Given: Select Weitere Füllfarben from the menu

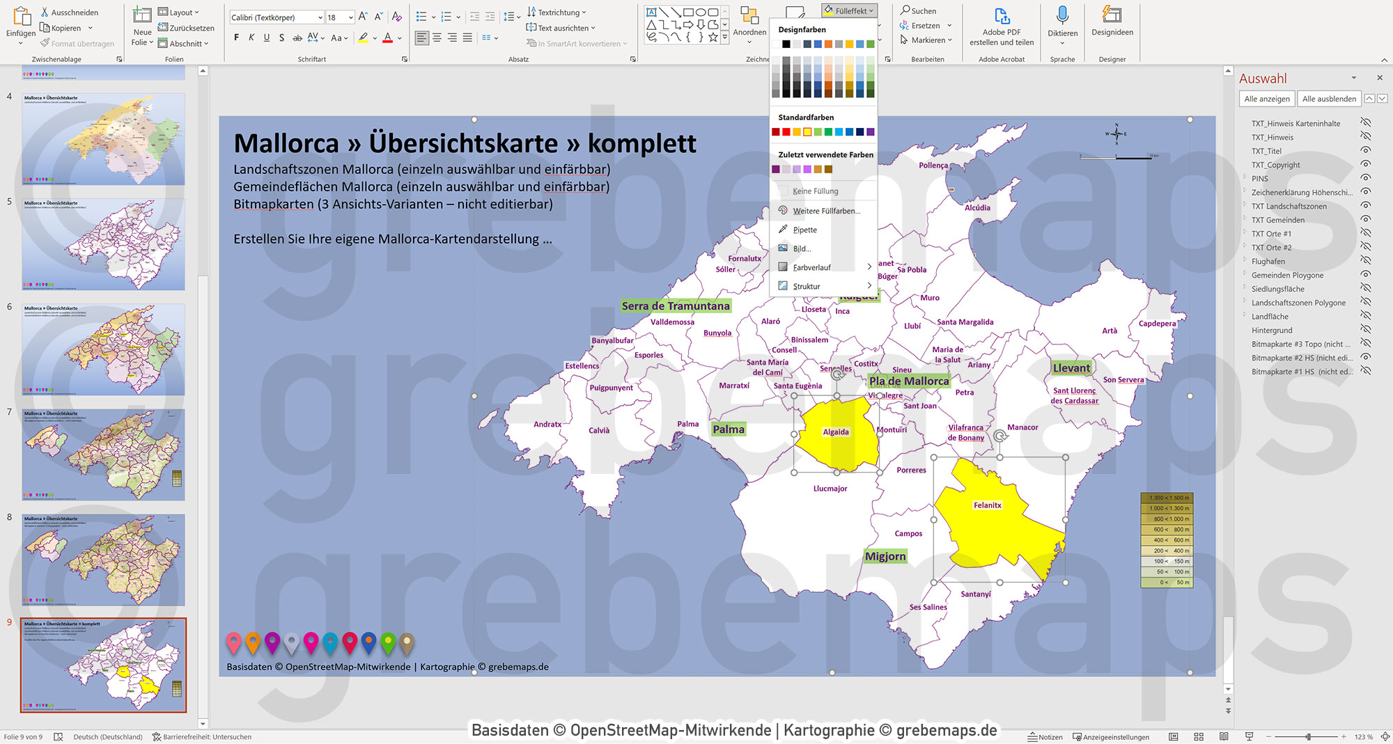Looking at the screenshot, I should tap(827, 210).
